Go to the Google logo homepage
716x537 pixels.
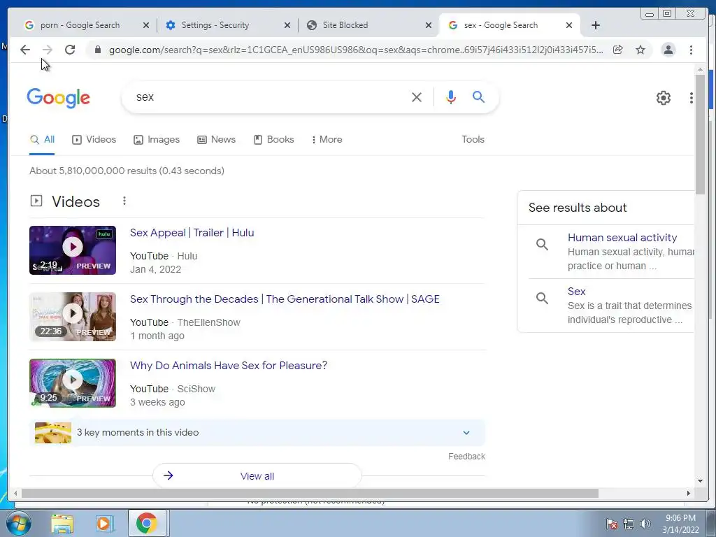(59, 98)
